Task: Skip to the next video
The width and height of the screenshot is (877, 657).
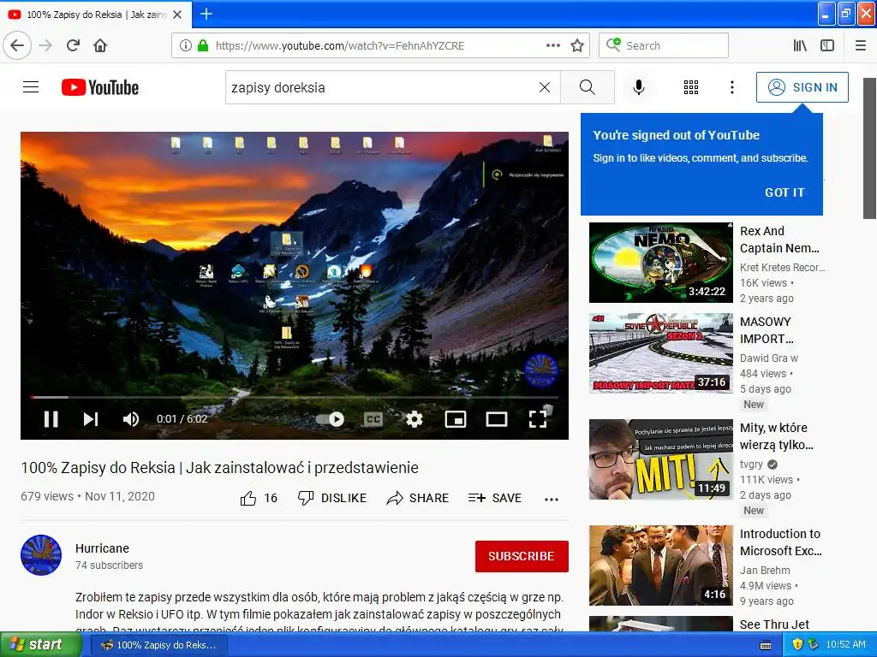Action: click(91, 419)
